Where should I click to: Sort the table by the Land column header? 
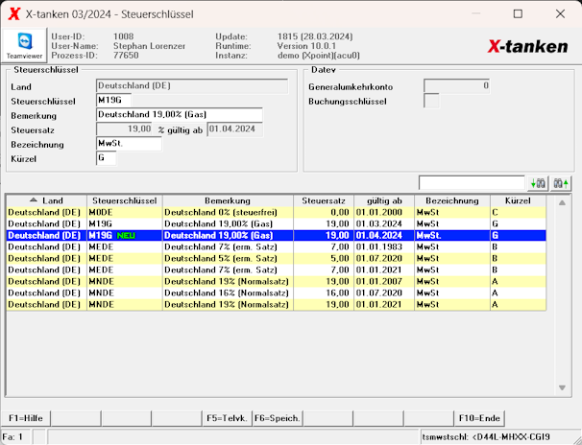point(47,200)
